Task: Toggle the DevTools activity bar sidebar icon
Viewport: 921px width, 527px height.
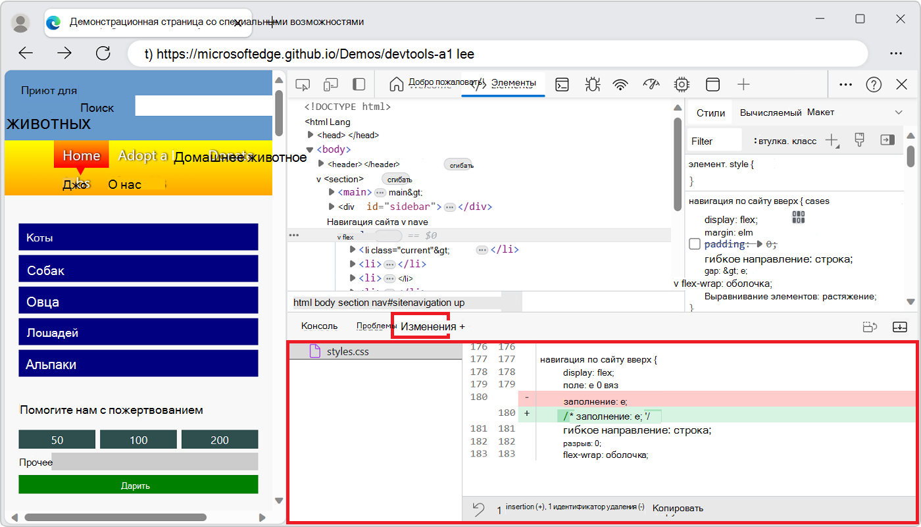Action: click(359, 84)
